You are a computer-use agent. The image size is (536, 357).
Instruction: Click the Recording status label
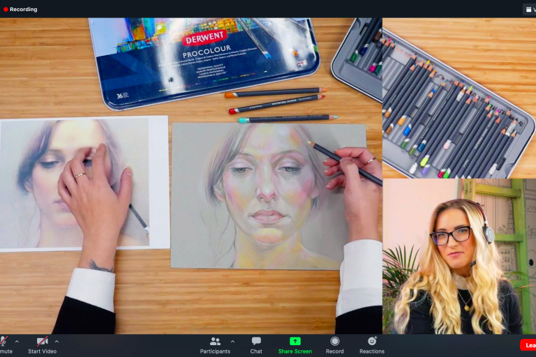[x=24, y=9]
